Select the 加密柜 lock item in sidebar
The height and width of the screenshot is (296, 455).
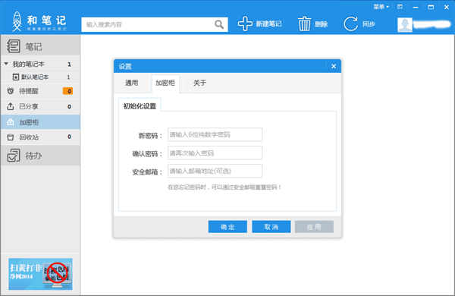[40, 122]
